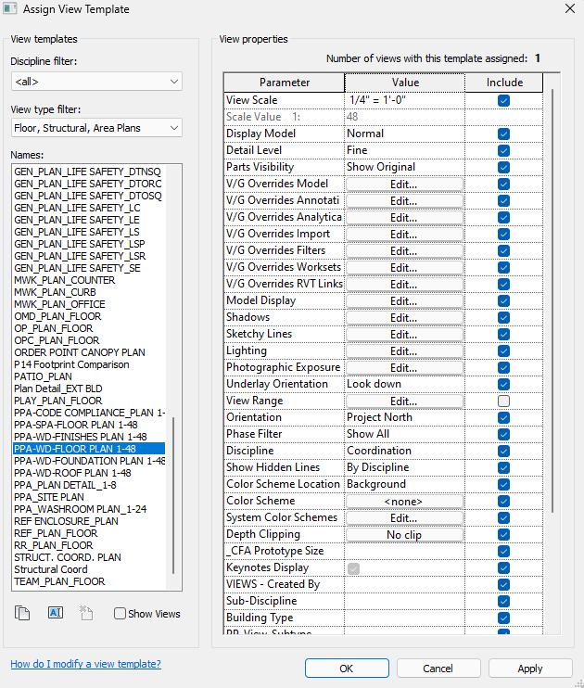Image resolution: width=584 pixels, height=688 pixels.
Task: Enable the Show Views checkbox
Action: tap(120, 614)
